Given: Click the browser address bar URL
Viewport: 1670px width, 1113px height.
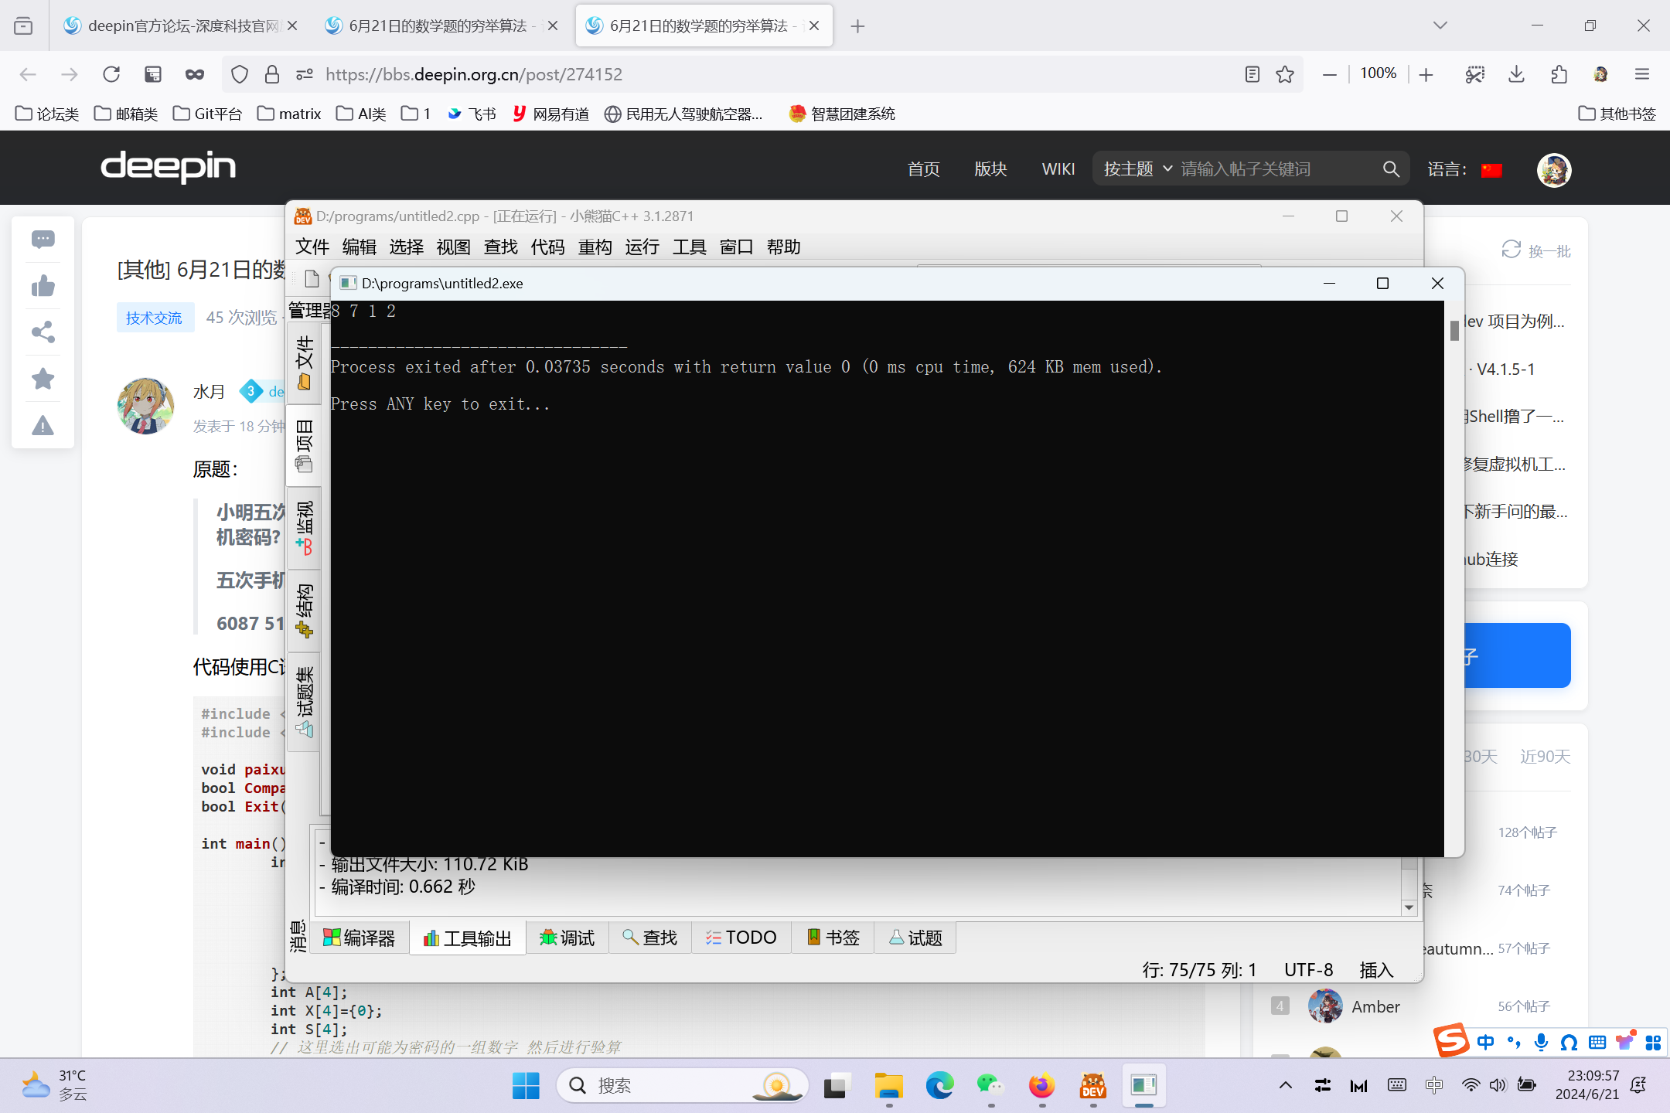Looking at the screenshot, I should (474, 74).
